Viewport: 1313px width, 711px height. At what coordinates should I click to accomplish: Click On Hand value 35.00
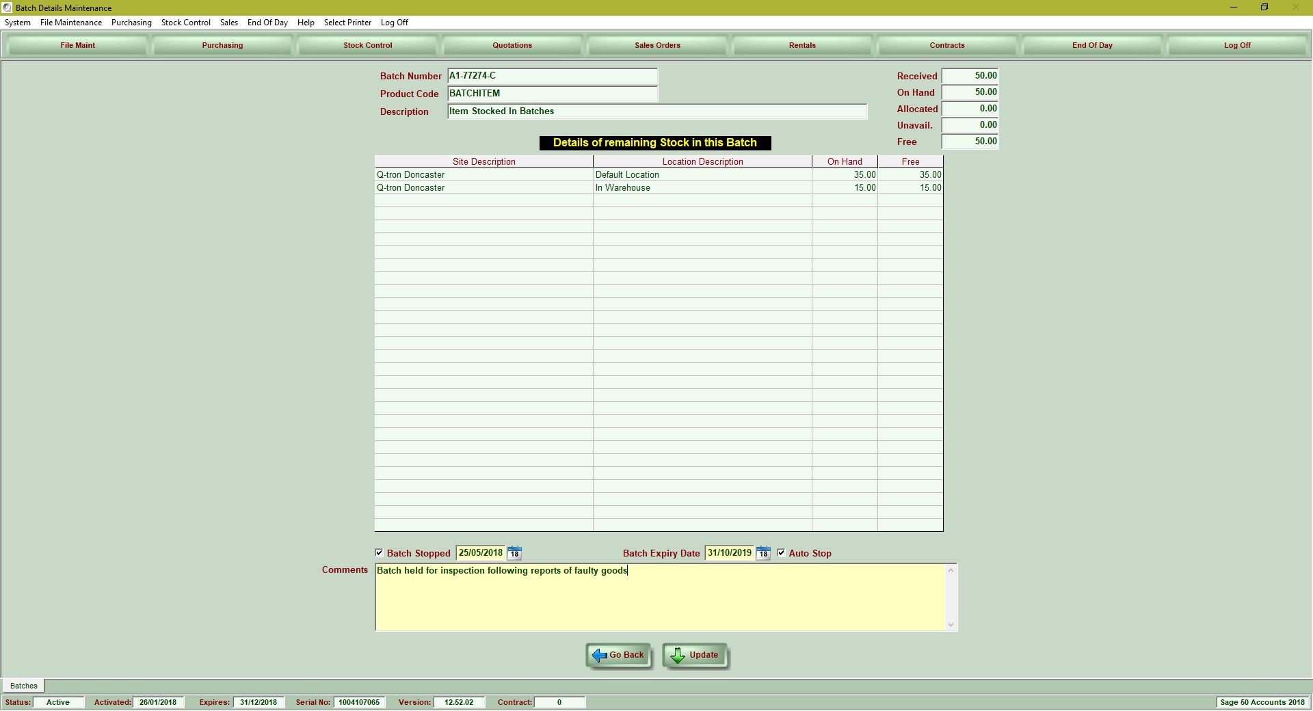[x=864, y=175]
